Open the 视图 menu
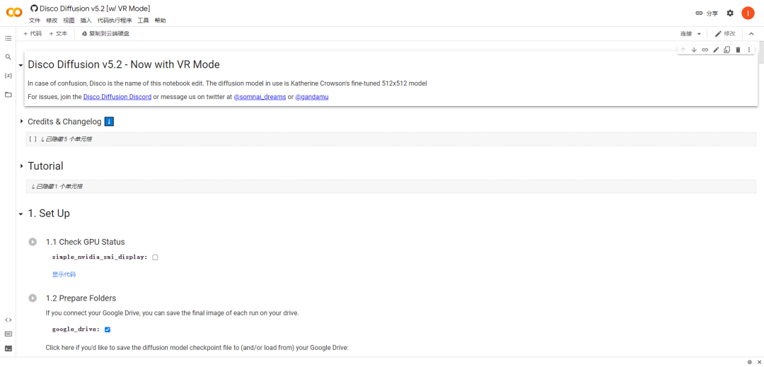This screenshot has width=764, height=367. pos(69,21)
